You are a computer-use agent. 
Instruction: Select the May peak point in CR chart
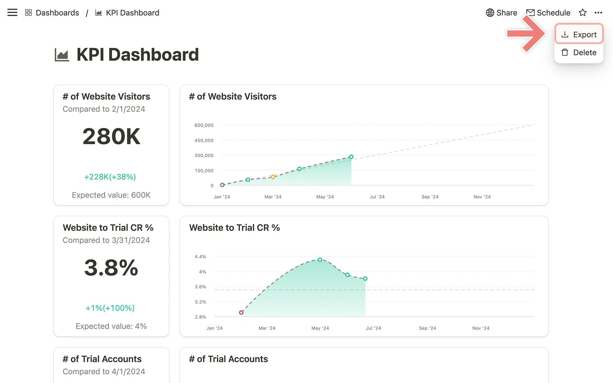(x=320, y=260)
